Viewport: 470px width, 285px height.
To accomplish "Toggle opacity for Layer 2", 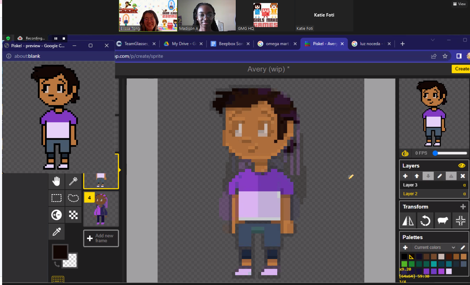I will (x=464, y=194).
